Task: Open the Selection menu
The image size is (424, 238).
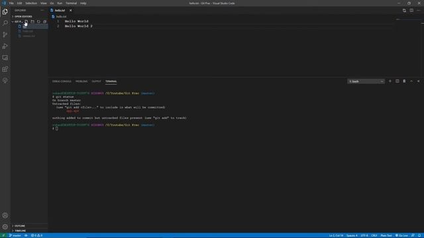Action: (31, 3)
